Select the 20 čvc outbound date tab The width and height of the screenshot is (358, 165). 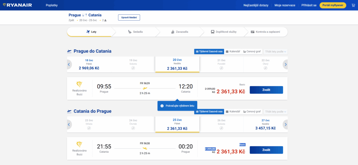(x=177, y=65)
